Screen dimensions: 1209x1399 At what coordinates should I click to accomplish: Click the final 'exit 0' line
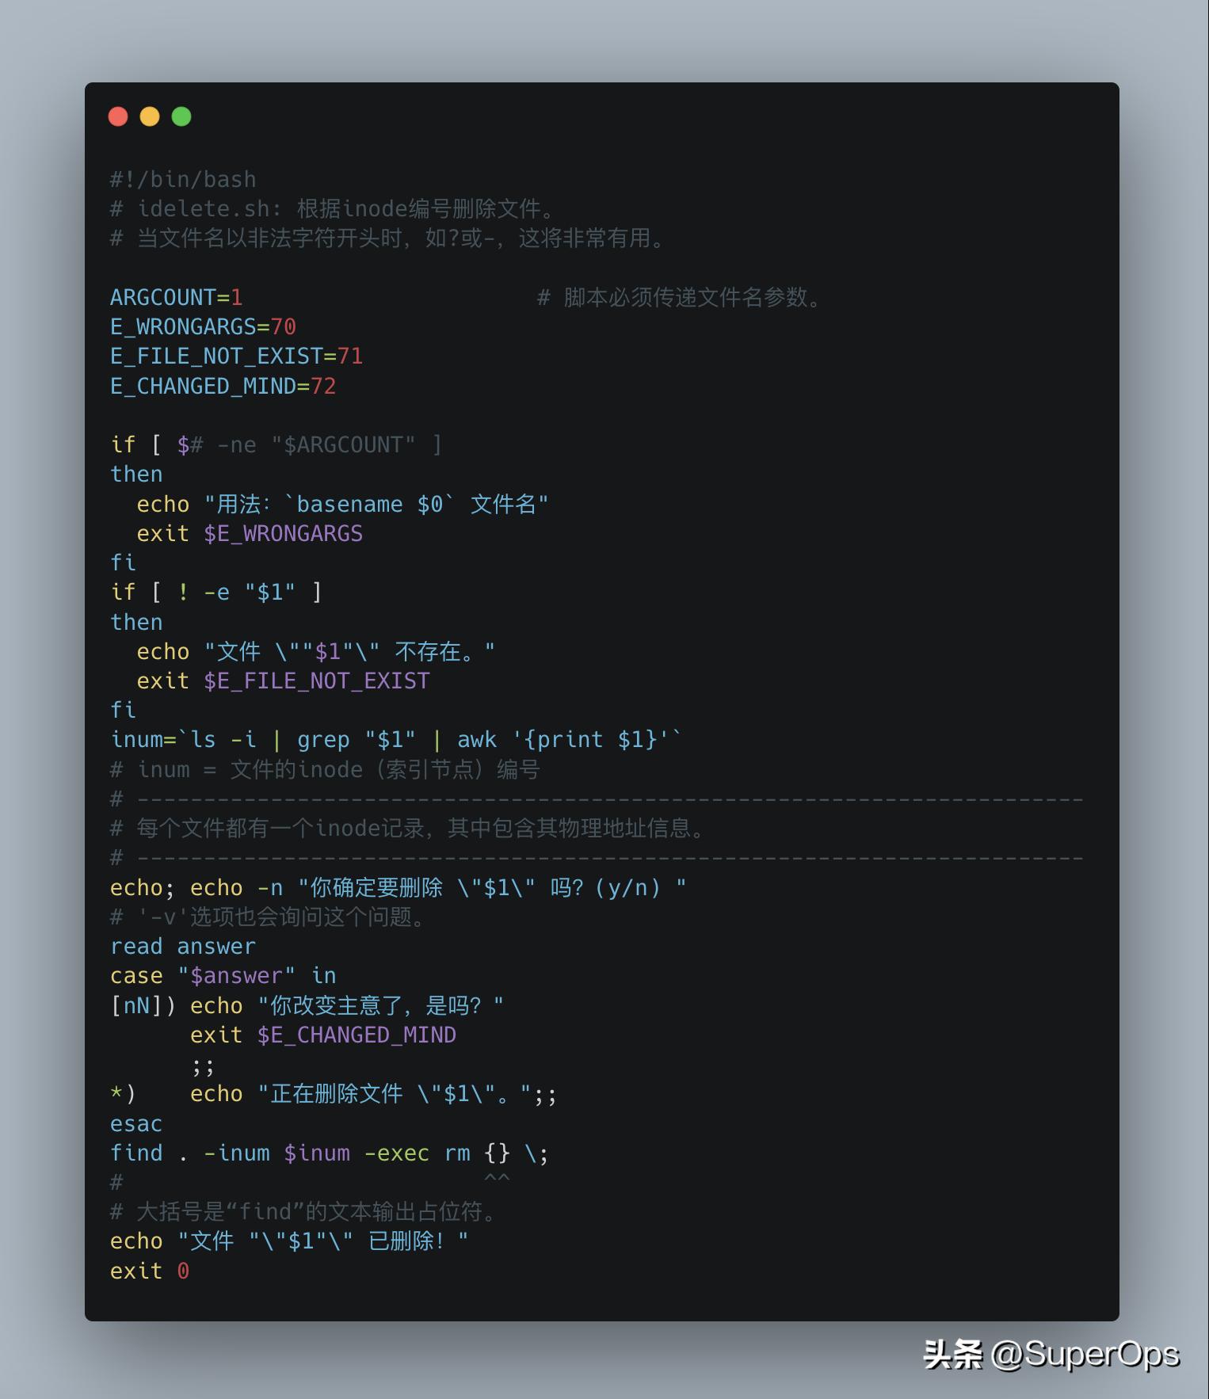pos(150,1271)
